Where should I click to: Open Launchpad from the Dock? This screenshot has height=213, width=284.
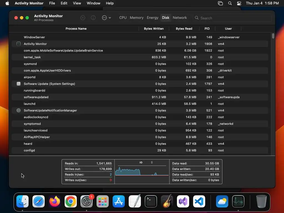click(x=103, y=201)
